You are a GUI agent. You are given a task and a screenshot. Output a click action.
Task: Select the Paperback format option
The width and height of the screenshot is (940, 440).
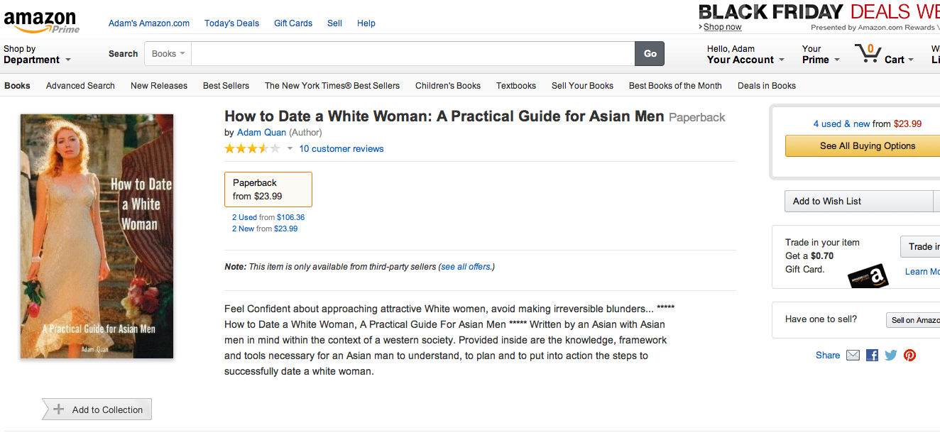[268, 189]
